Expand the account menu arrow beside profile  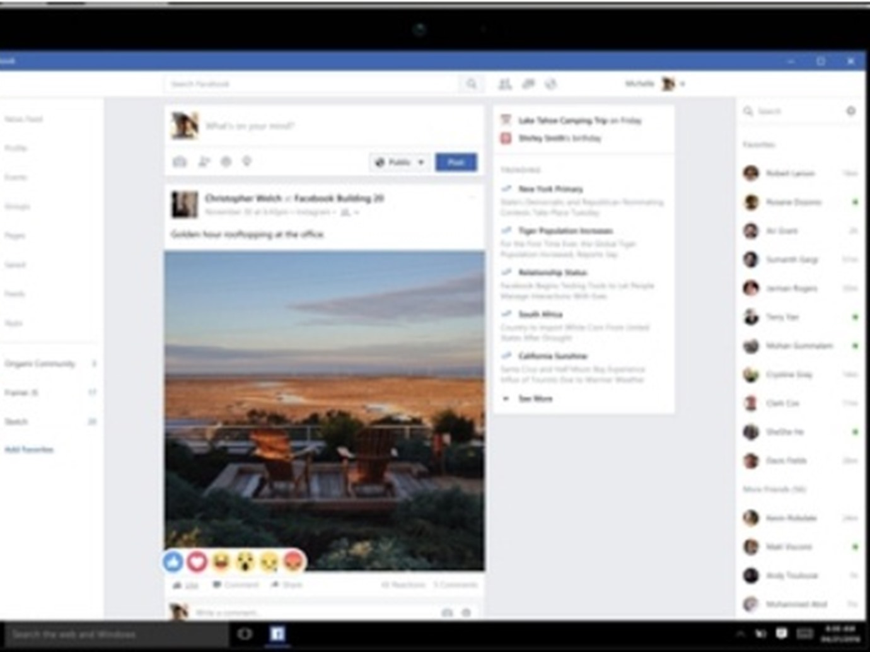(x=682, y=84)
